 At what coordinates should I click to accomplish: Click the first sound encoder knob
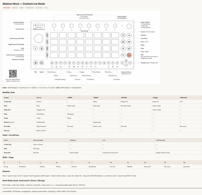tap(54, 26)
